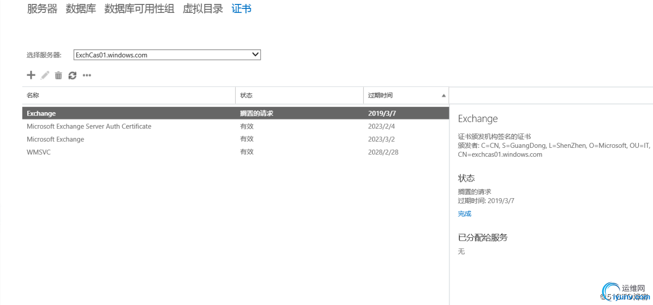
Task: Toggle sort arrow in 过期时间 column
Action: tap(443, 95)
